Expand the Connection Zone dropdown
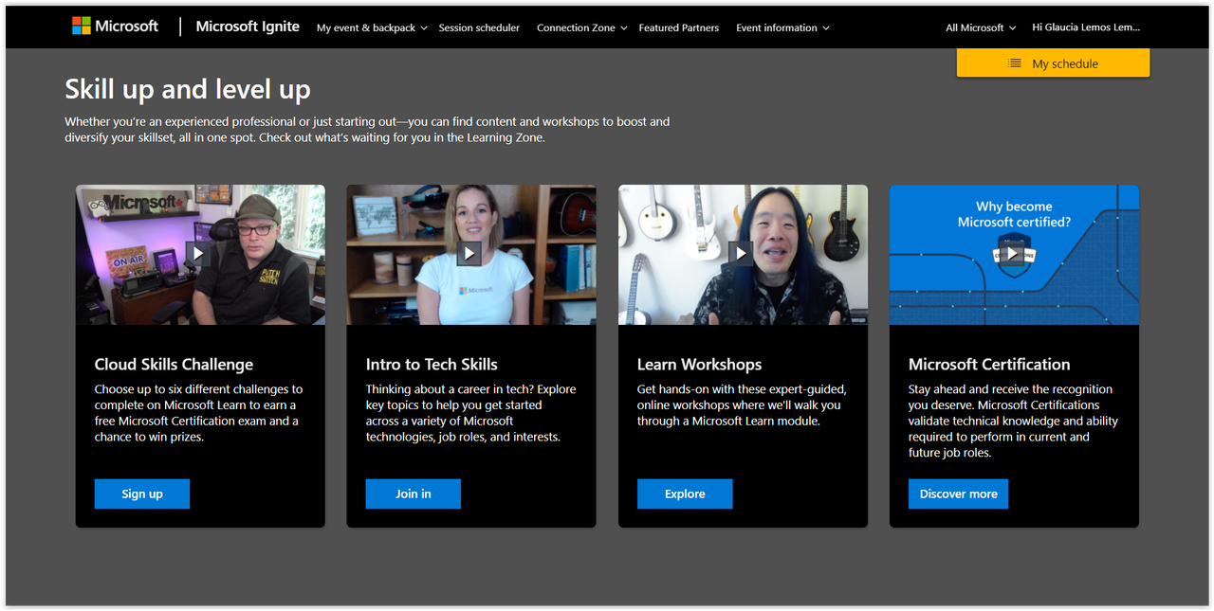 pyautogui.click(x=582, y=28)
